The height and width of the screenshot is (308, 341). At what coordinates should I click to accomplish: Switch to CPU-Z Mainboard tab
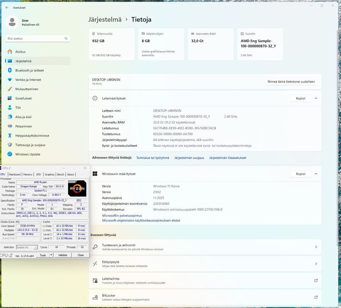[x=15, y=174]
